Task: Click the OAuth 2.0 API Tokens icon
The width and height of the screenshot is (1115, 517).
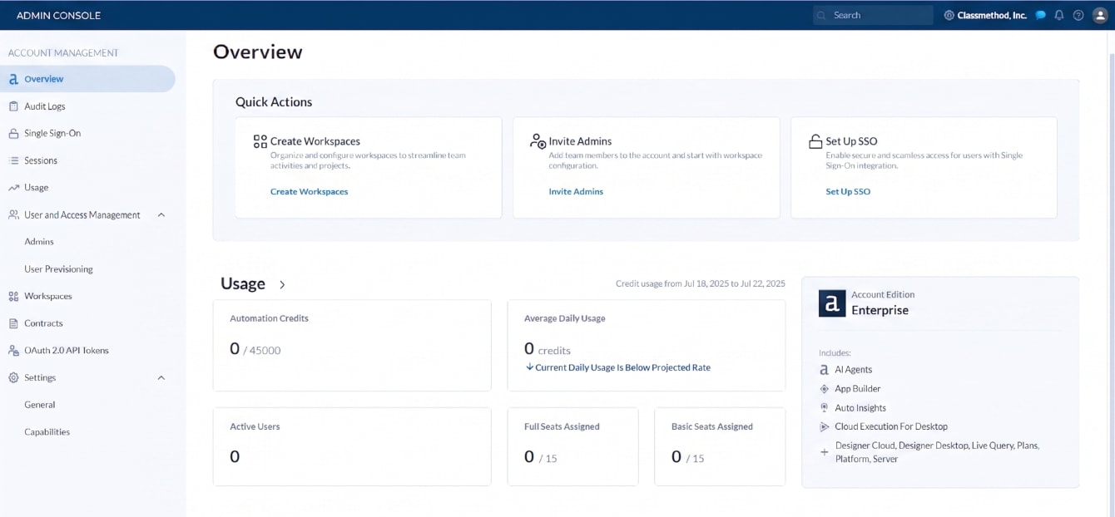Action: click(12, 350)
